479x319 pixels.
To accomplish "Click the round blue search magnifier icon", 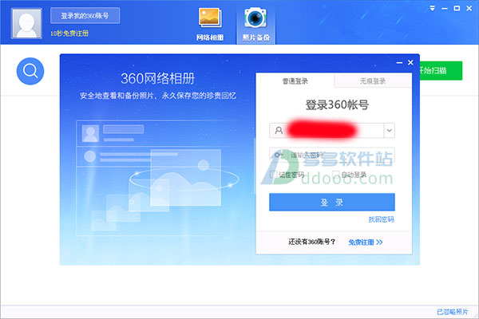I will tap(30, 71).
